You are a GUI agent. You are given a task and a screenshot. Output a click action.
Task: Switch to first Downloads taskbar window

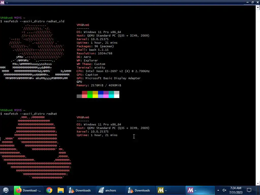(x=82, y=190)
